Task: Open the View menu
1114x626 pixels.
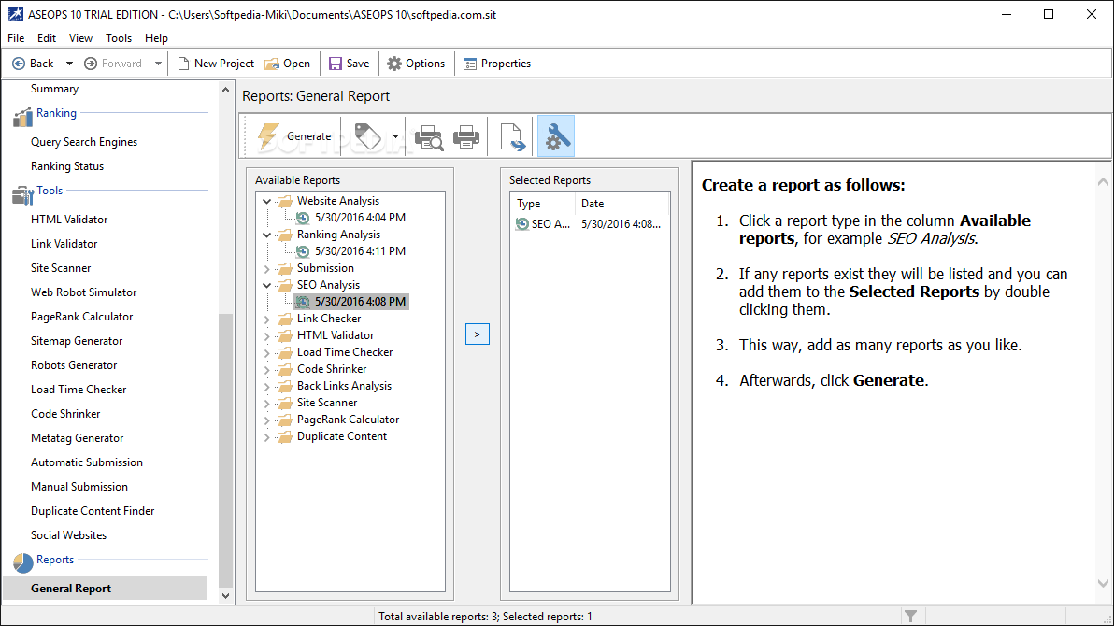Action: [x=80, y=37]
